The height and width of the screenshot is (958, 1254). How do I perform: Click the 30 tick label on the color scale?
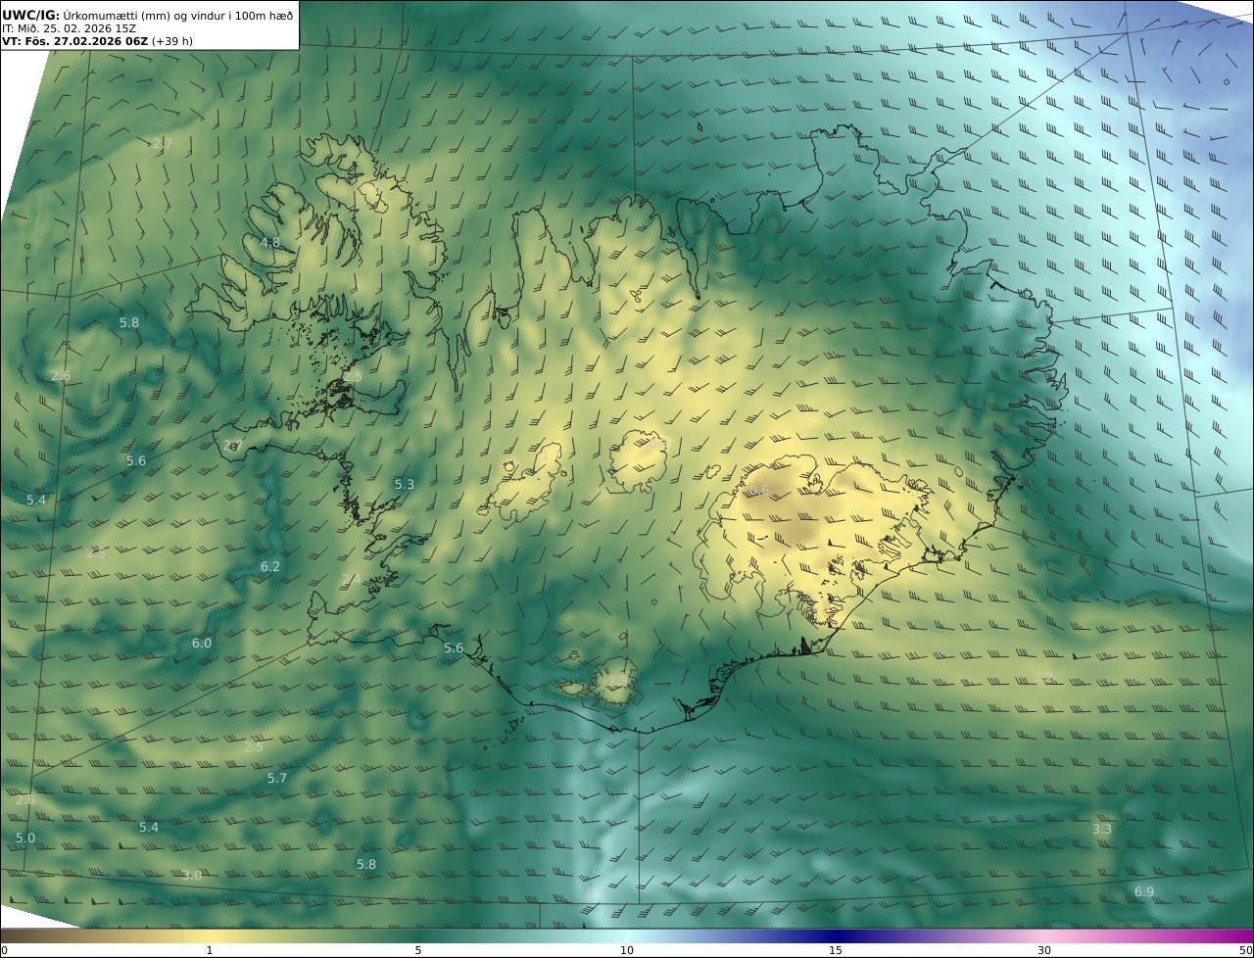(1044, 950)
